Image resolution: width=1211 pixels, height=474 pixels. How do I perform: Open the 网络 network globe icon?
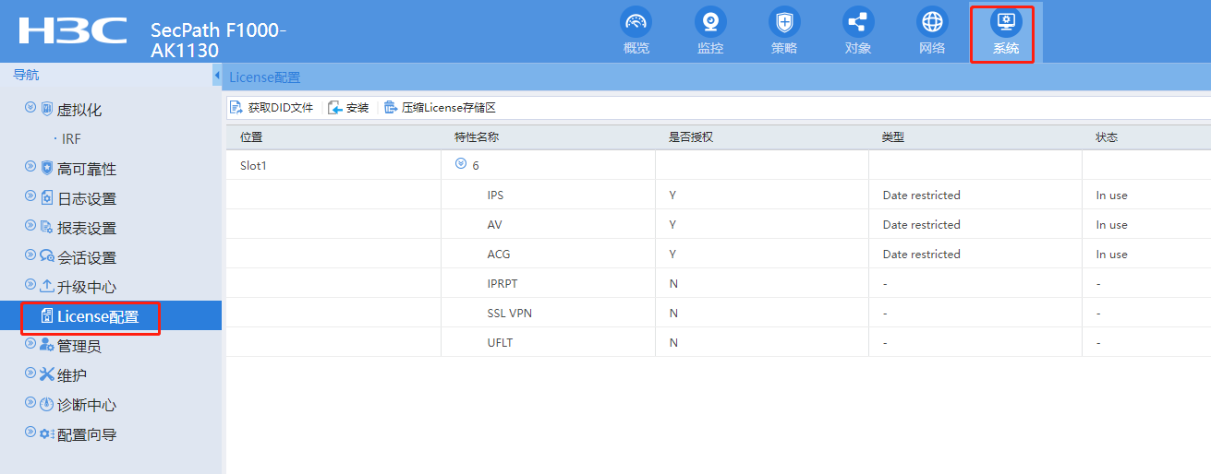(x=932, y=22)
